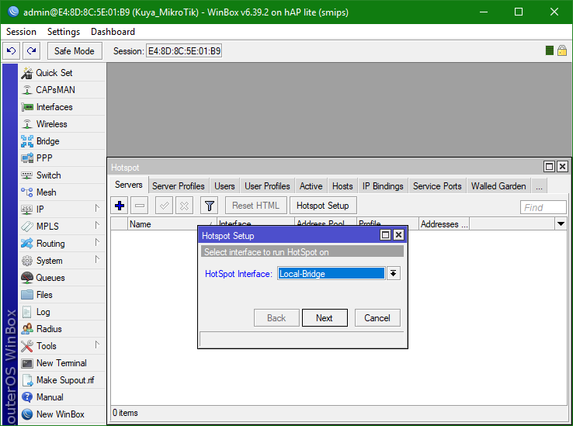Open the Session menu
573x426 pixels.
pos(21,32)
